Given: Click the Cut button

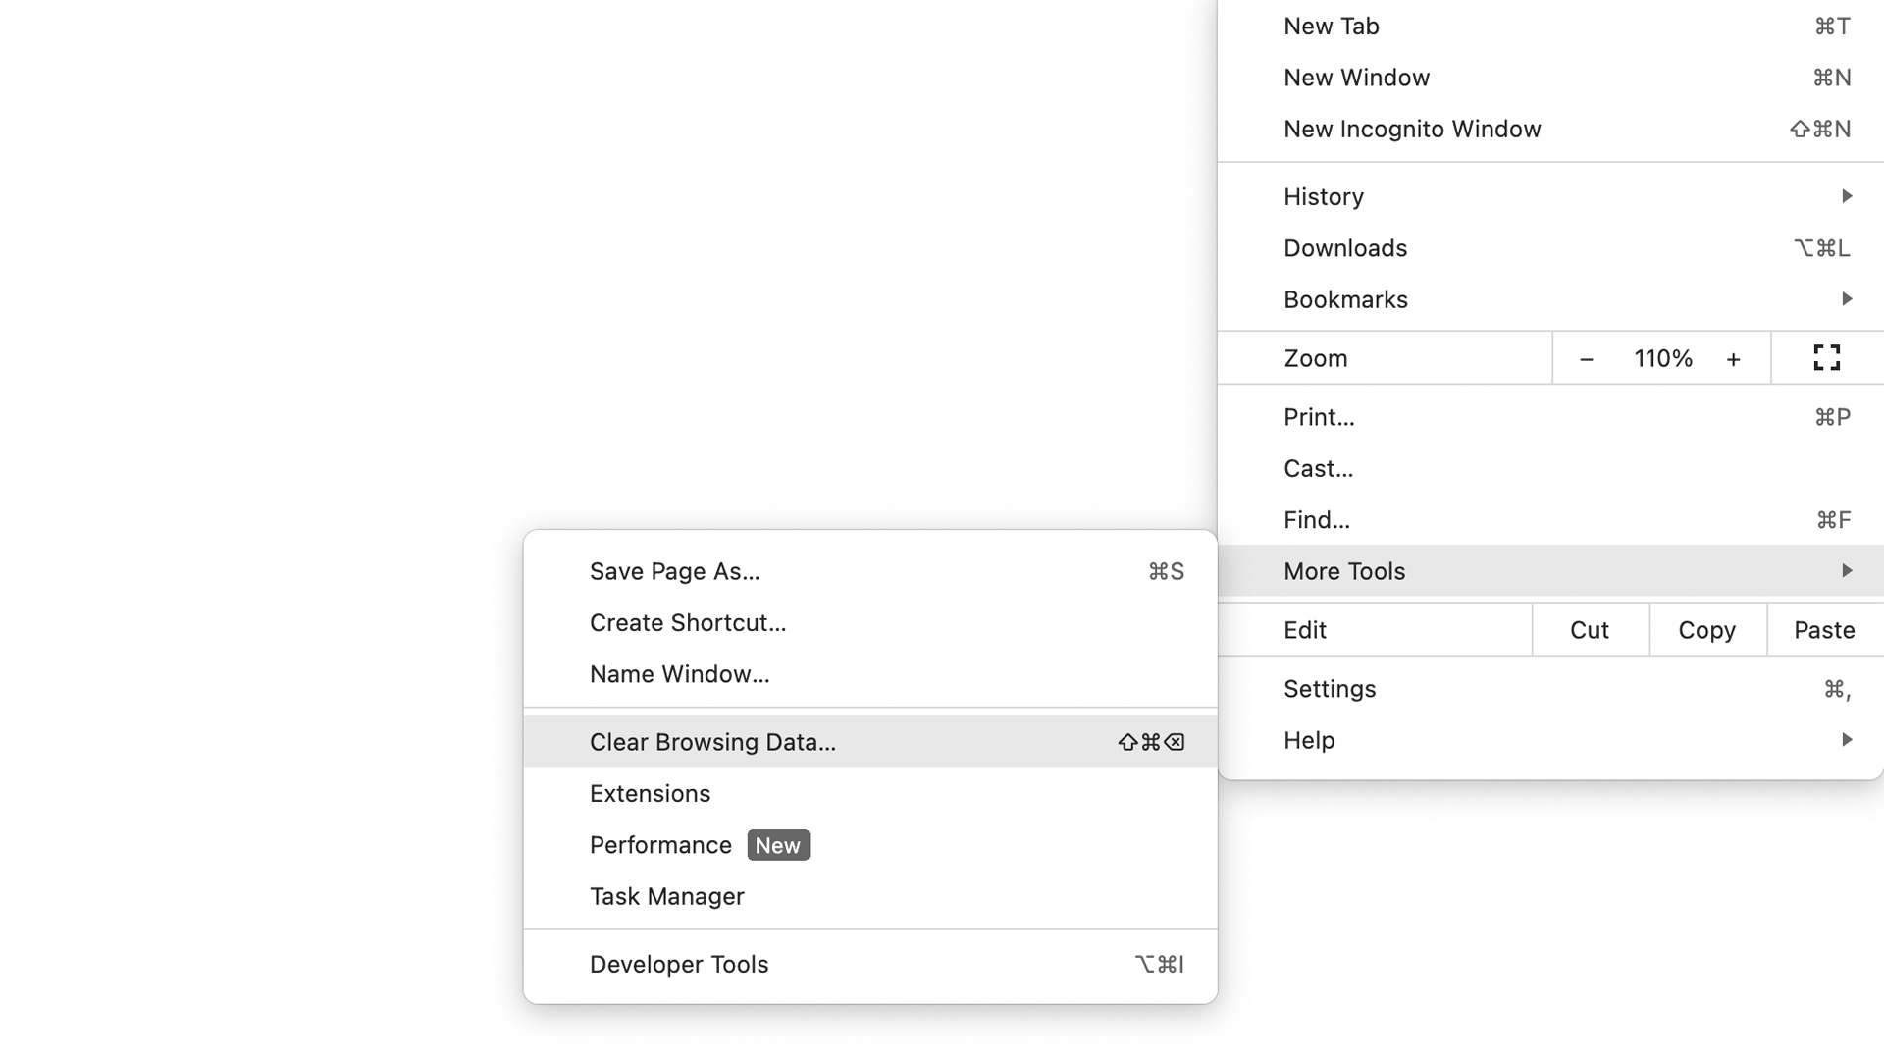Looking at the screenshot, I should point(1590,630).
